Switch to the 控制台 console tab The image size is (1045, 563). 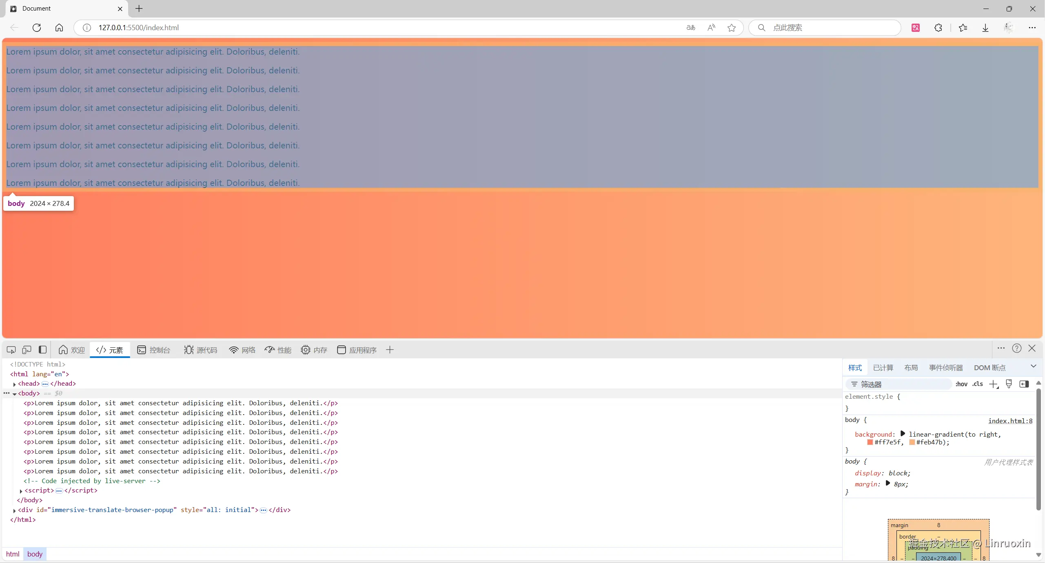[x=154, y=350]
